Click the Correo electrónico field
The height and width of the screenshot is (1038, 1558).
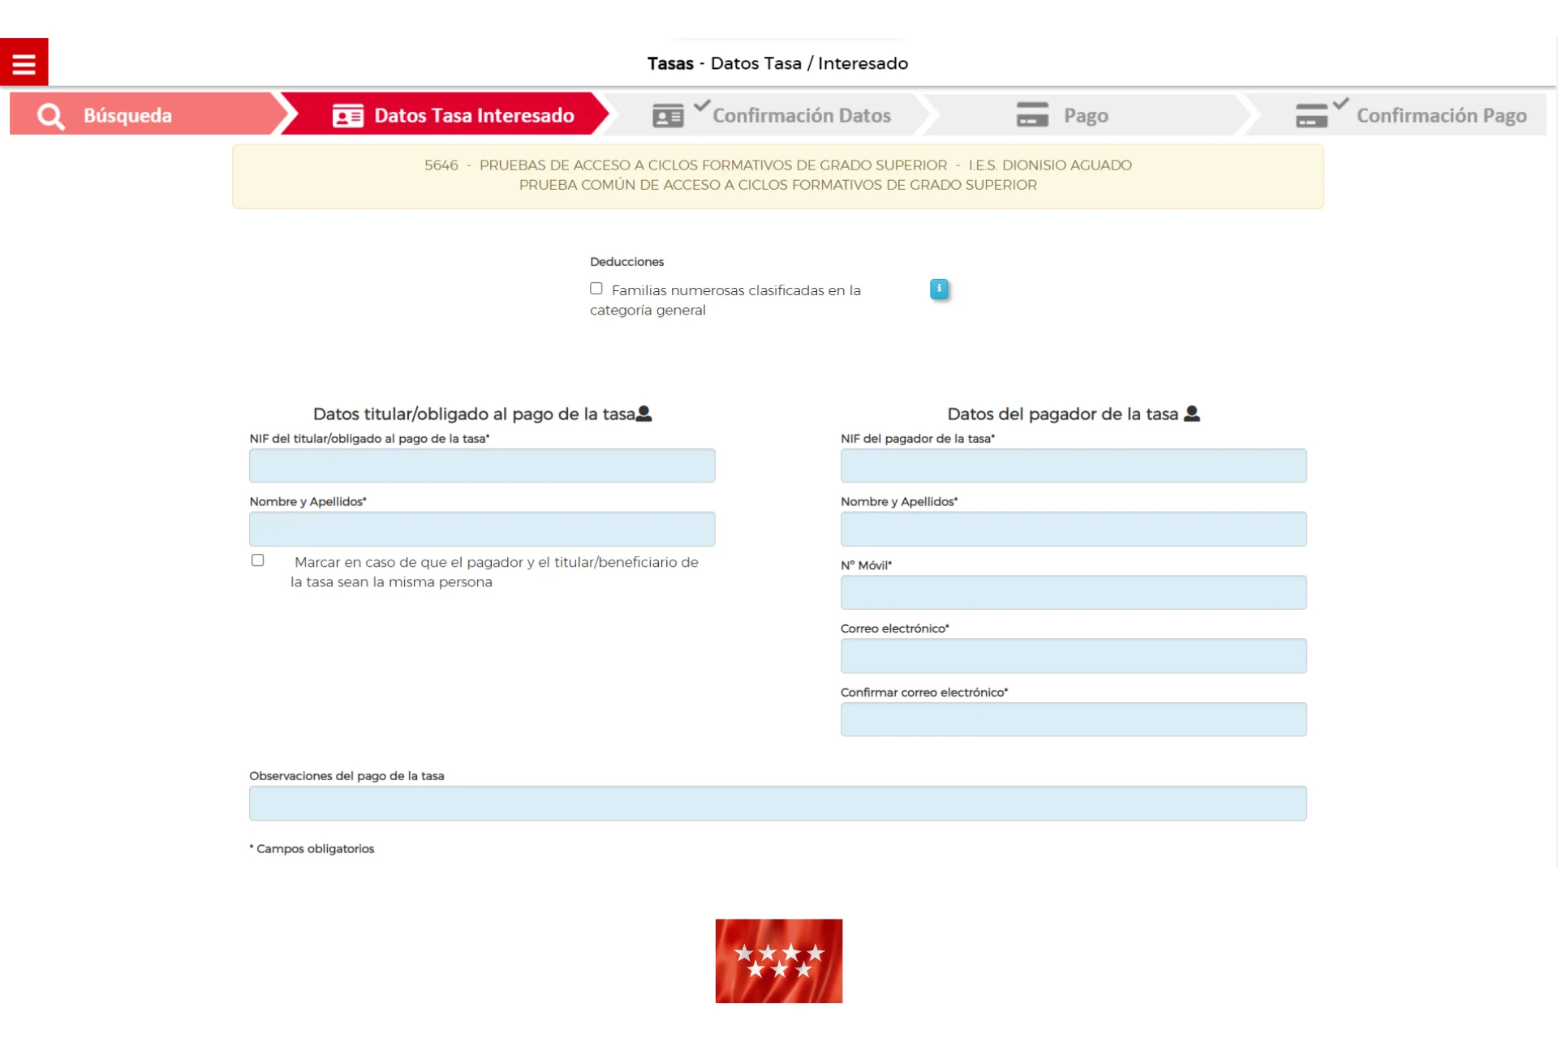tap(1074, 656)
